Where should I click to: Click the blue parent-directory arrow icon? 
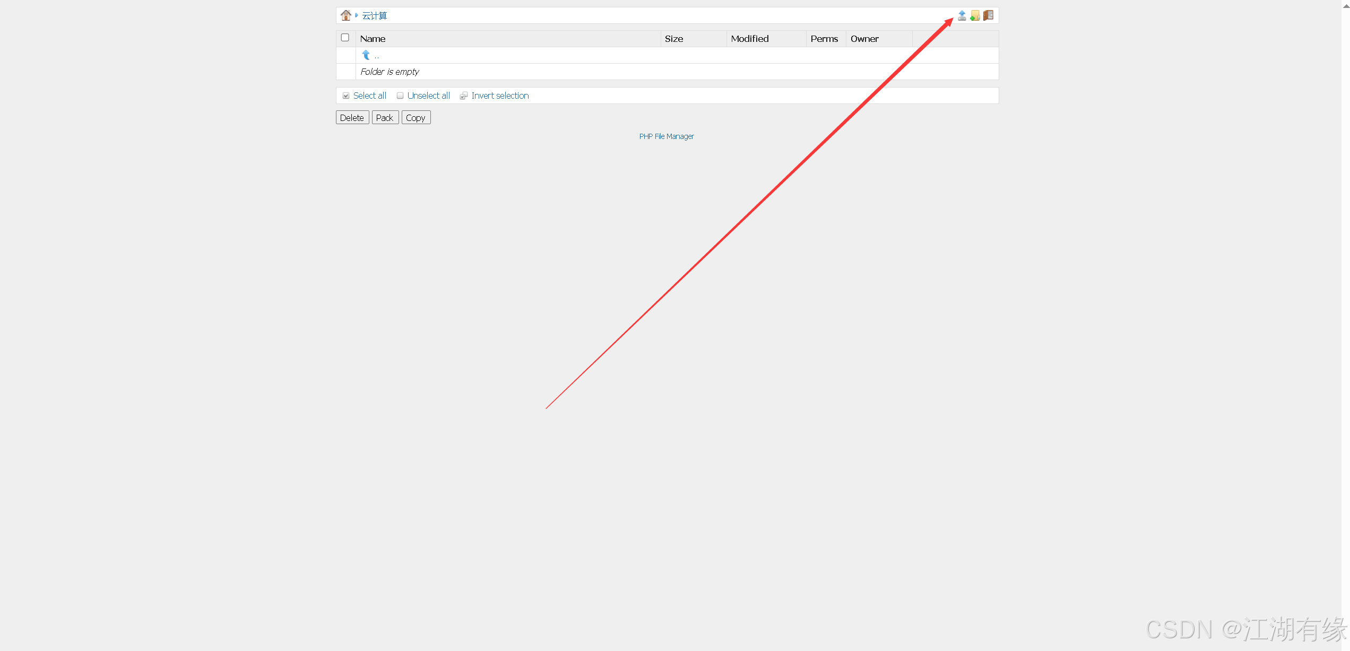(x=366, y=55)
